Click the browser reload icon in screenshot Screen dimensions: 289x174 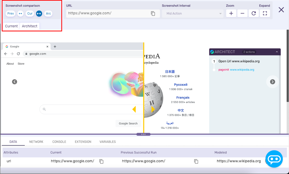(18, 54)
